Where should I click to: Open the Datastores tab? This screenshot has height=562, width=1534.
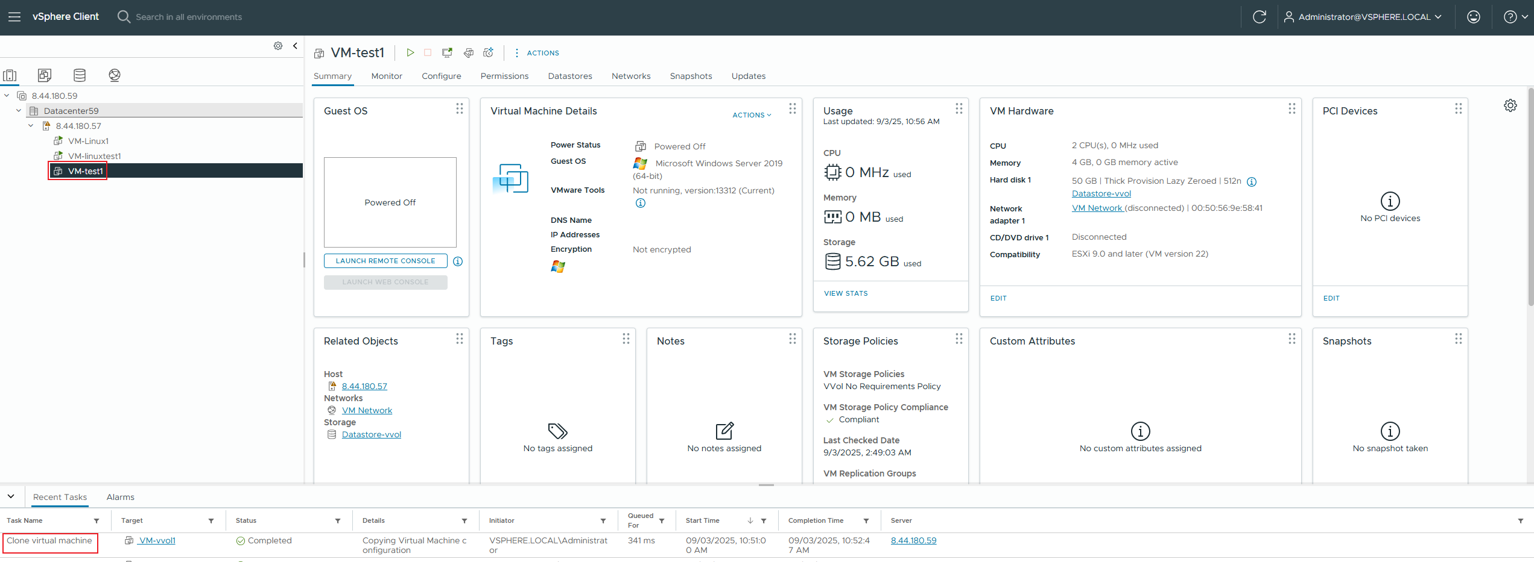(570, 76)
